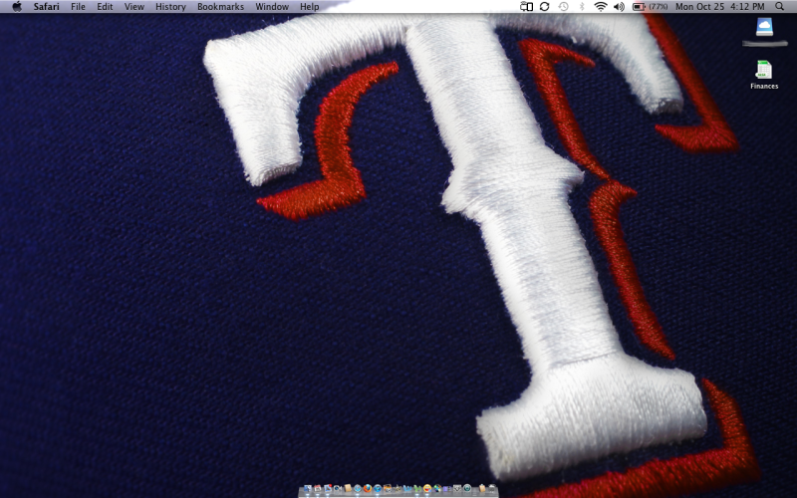Image resolution: width=797 pixels, height=498 pixels.
Task: Open Mail with red badge in Dock
Action: click(328, 488)
